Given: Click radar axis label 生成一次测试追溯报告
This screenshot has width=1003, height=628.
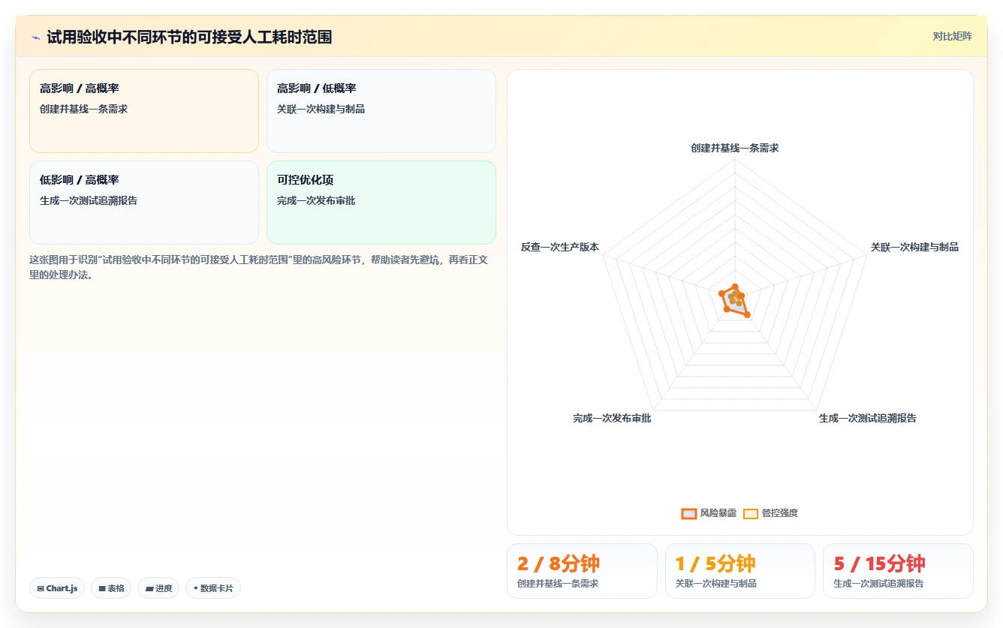Looking at the screenshot, I should 867,418.
